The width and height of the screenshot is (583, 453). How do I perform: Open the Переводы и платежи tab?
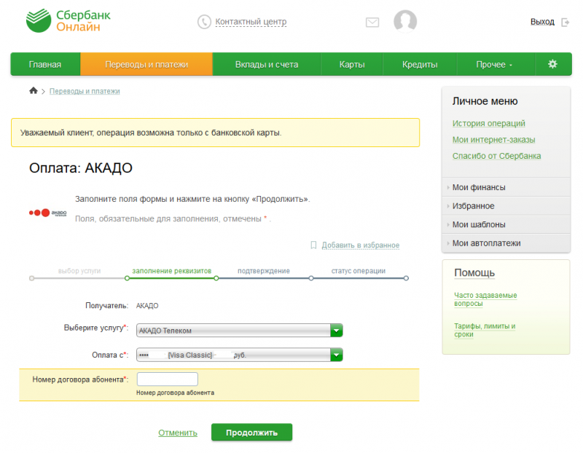point(146,64)
